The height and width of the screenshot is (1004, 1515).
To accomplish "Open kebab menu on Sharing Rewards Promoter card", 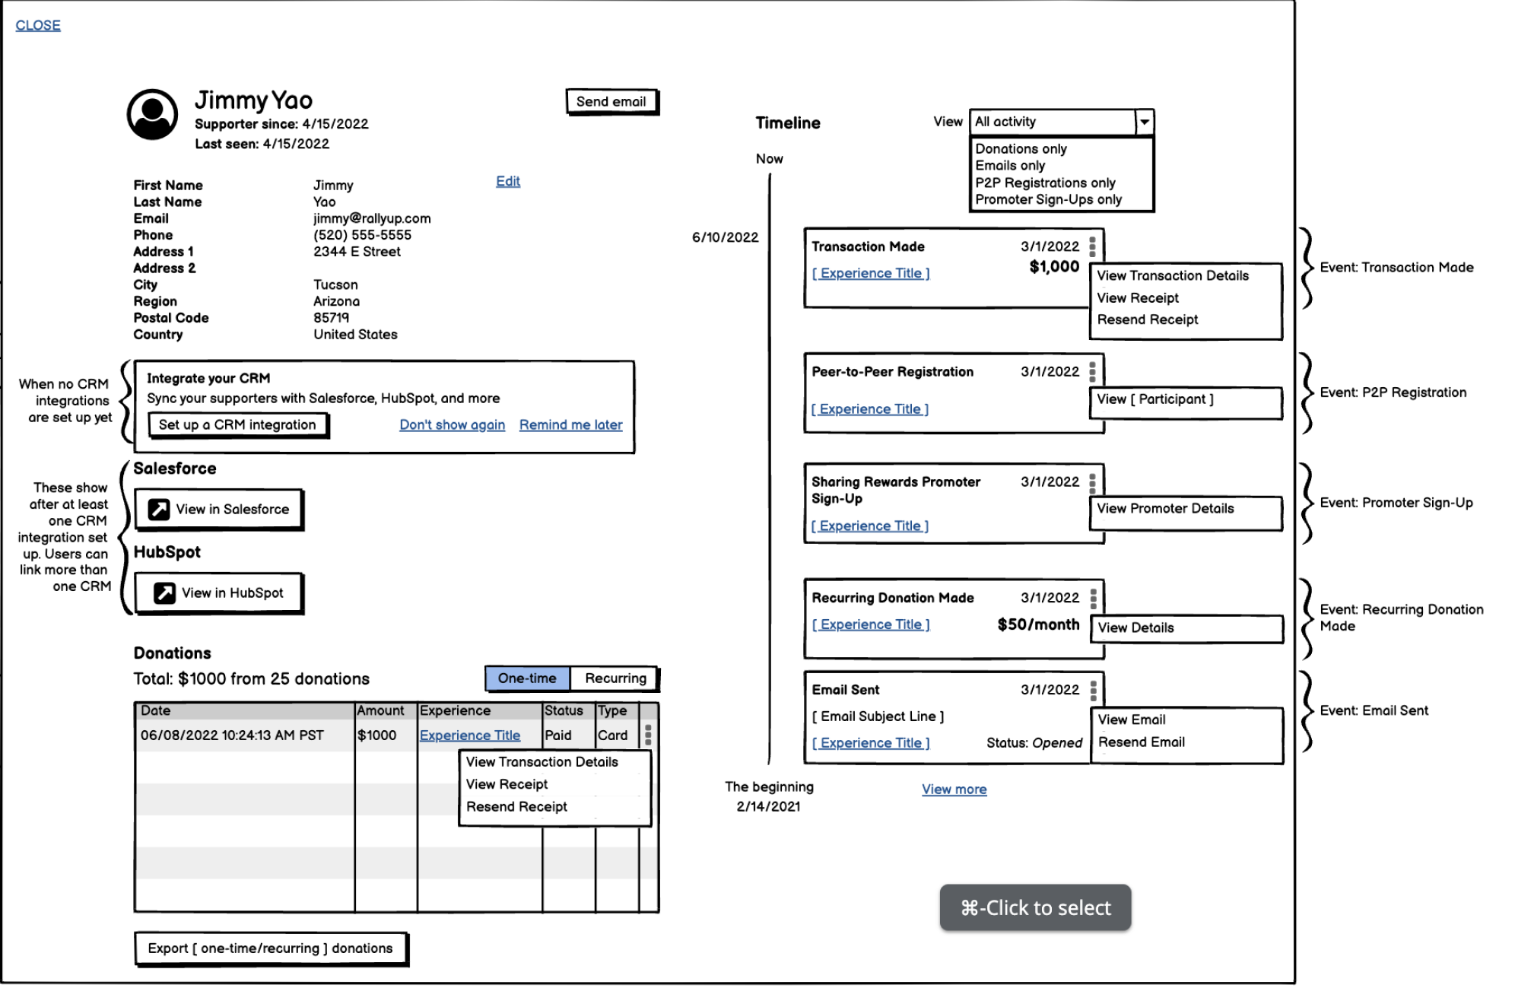I will (x=1092, y=482).
